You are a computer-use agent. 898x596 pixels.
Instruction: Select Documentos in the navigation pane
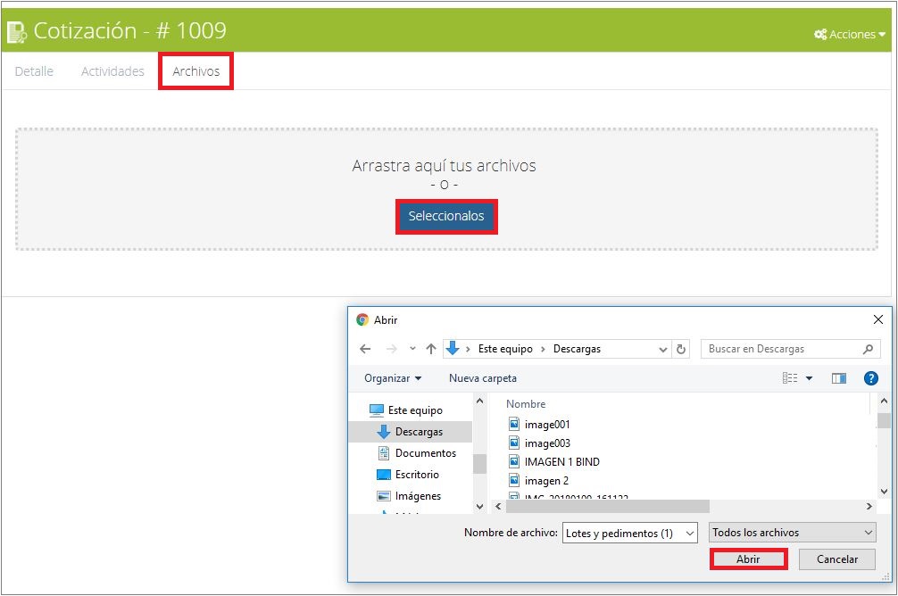(425, 453)
